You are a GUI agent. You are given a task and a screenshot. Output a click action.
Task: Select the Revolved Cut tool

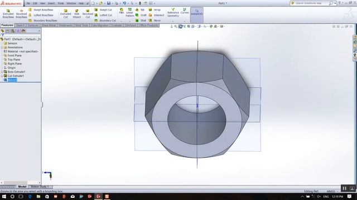88,13
